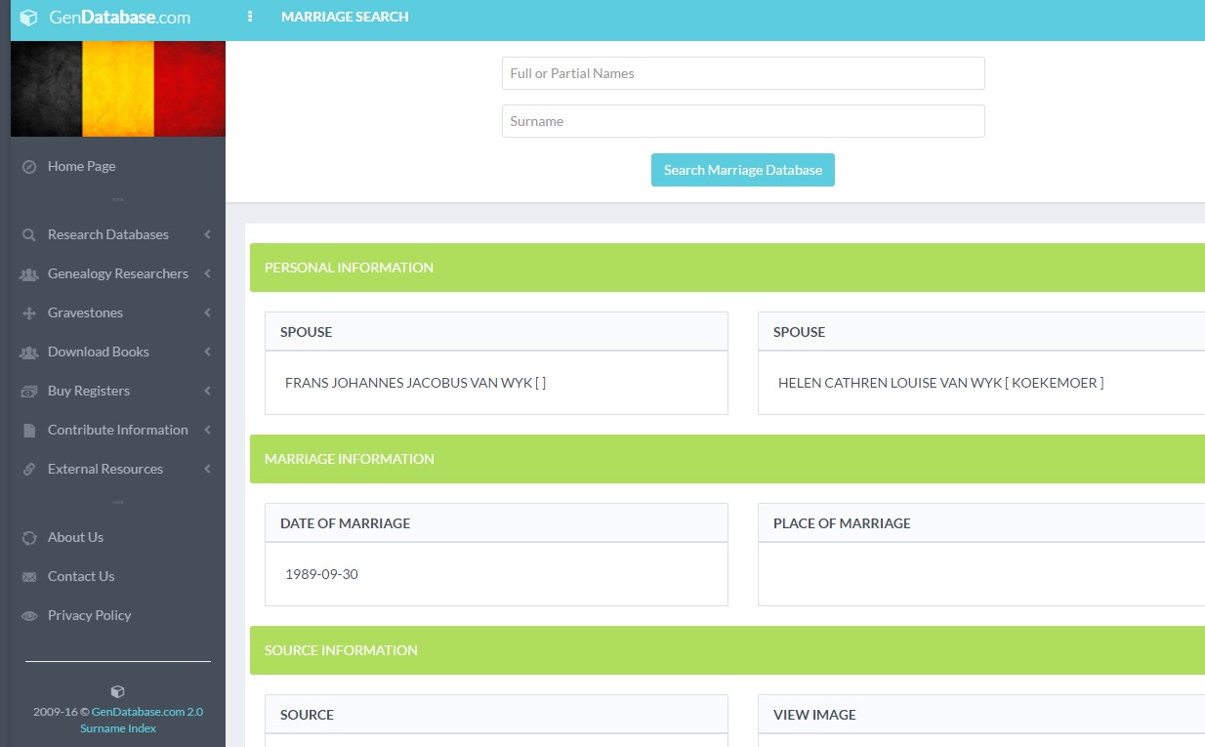Click the magnifier icon beside Research Databases
The width and height of the screenshot is (1205, 747).
coord(29,235)
